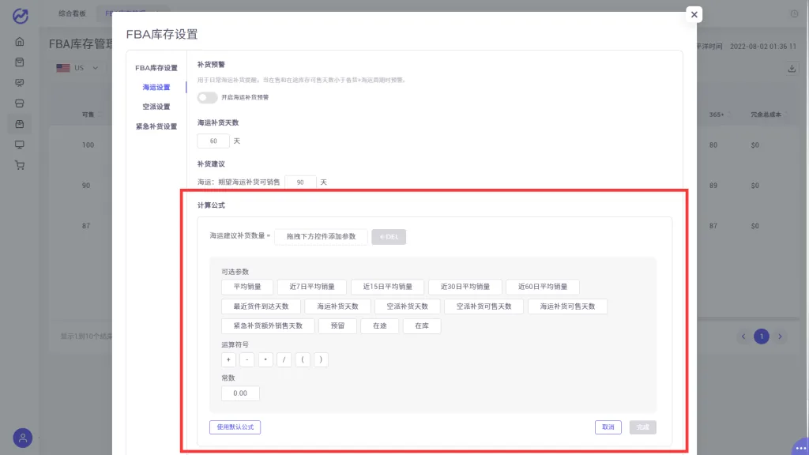
Task: Click the 取消 button
Action: click(x=608, y=427)
